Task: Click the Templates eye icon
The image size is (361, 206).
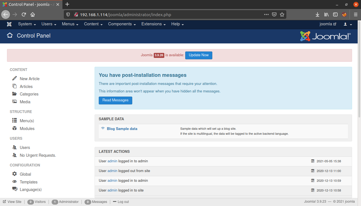Action: click(x=15, y=182)
